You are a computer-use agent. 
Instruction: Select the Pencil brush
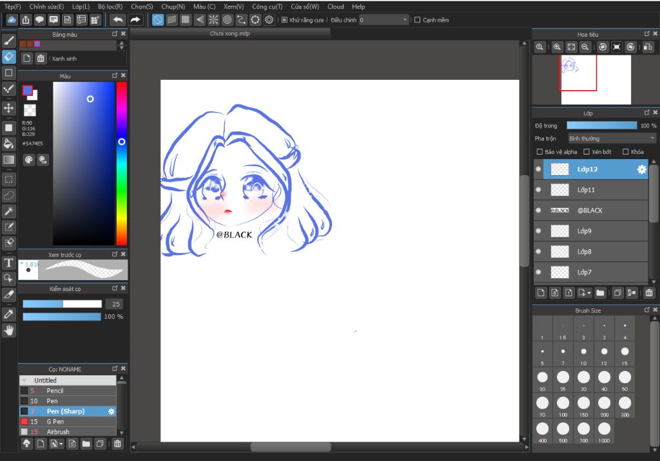pyautogui.click(x=68, y=391)
